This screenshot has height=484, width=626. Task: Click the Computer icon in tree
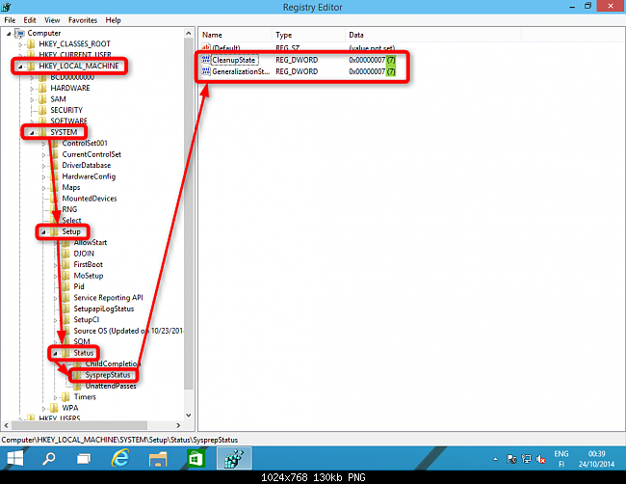(x=19, y=33)
